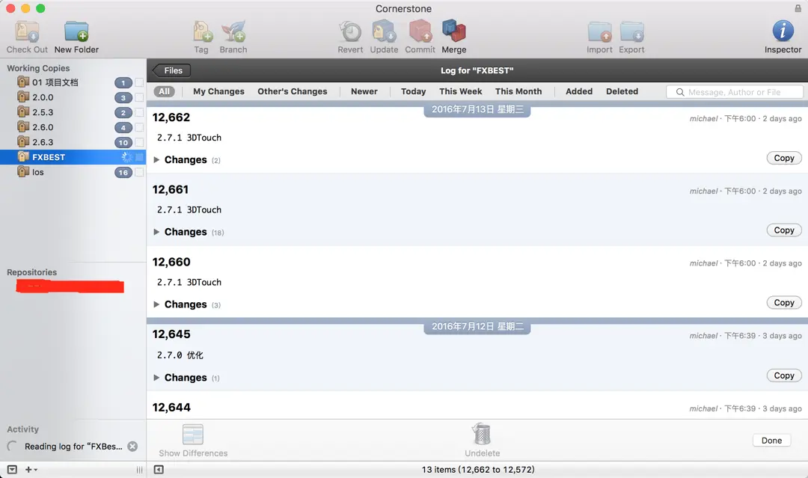Select the 2.6.3 working copy
Screen dimensions: 808x478
pyautogui.click(x=72, y=142)
